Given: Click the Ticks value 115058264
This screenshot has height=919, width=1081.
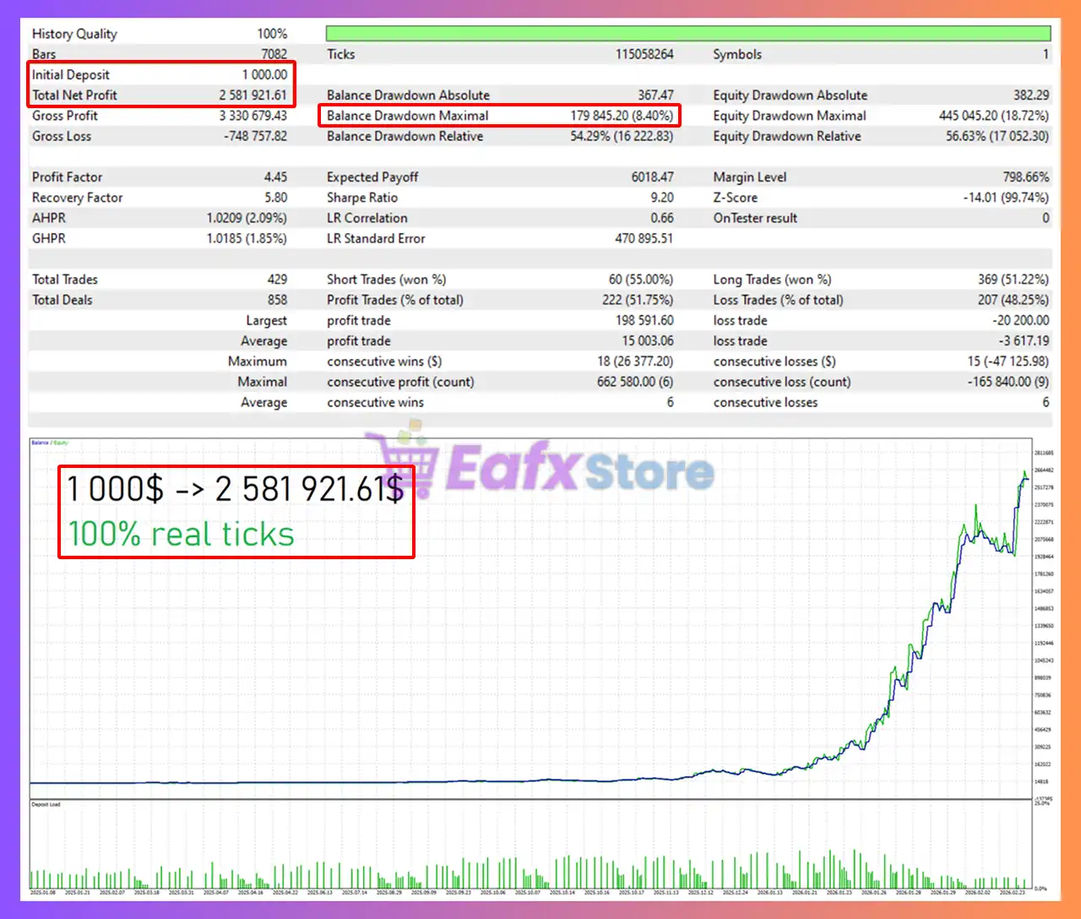Looking at the screenshot, I should pyautogui.click(x=646, y=53).
